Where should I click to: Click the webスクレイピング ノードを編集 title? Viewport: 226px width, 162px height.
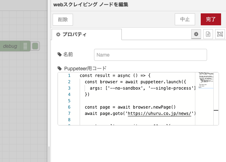(x=91, y=5)
